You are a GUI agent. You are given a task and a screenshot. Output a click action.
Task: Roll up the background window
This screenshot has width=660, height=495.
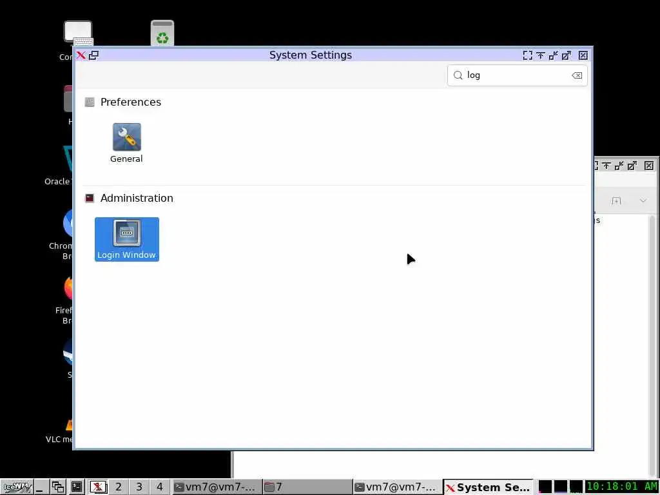coord(606,166)
